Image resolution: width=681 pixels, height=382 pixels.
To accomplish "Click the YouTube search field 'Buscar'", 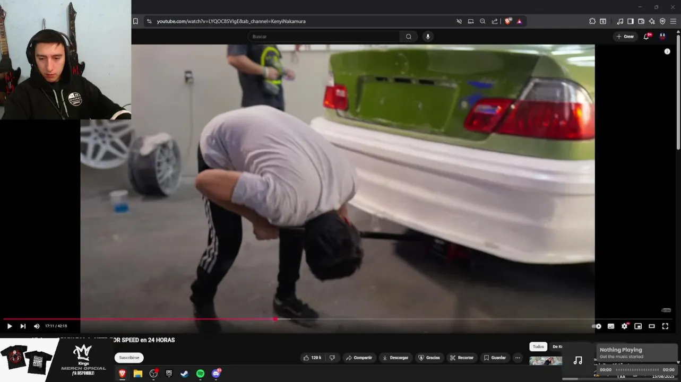I will click(x=324, y=37).
